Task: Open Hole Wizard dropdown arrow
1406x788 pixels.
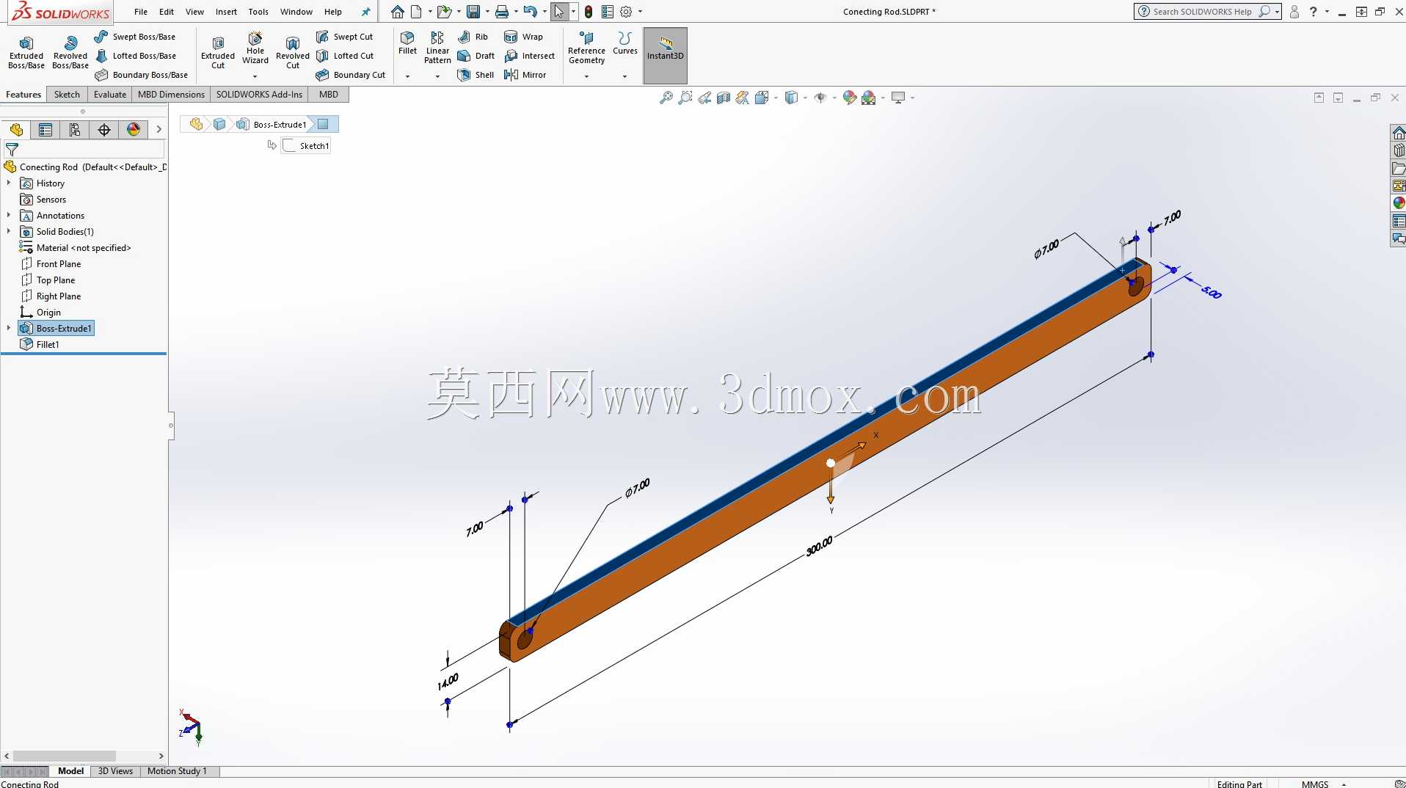Action: click(255, 76)
